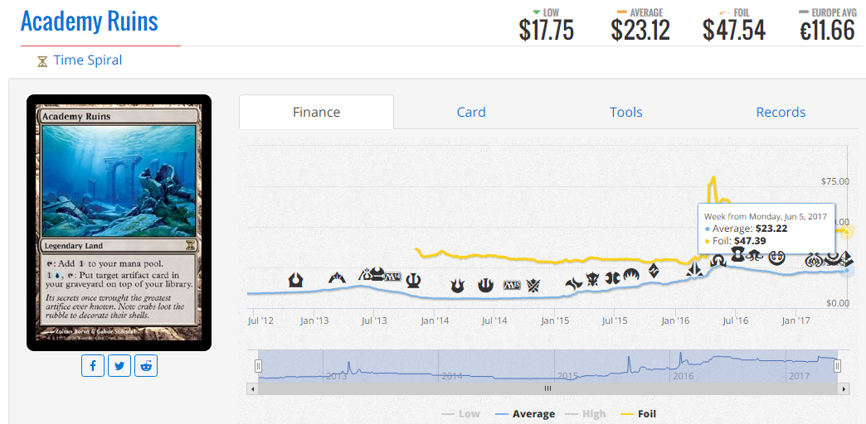This screenshot has width=866, height=424.
Task: Click the 2014 label in the navigator
Action: (x=452, y=377)
